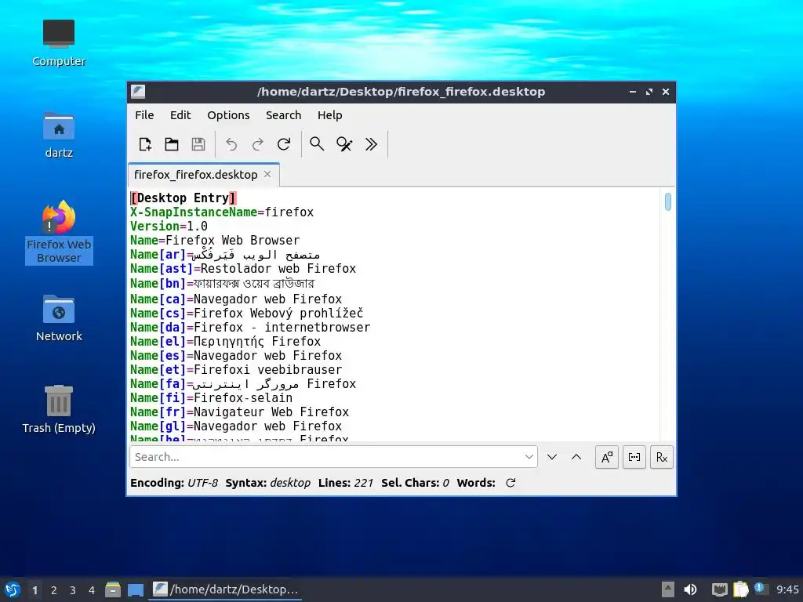Switch to virtual desktop 3
Viewport: 803px width, 602px height.
point(73,590)
